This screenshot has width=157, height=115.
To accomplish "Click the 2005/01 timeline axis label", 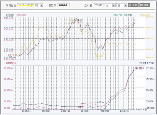I will 26,111.
